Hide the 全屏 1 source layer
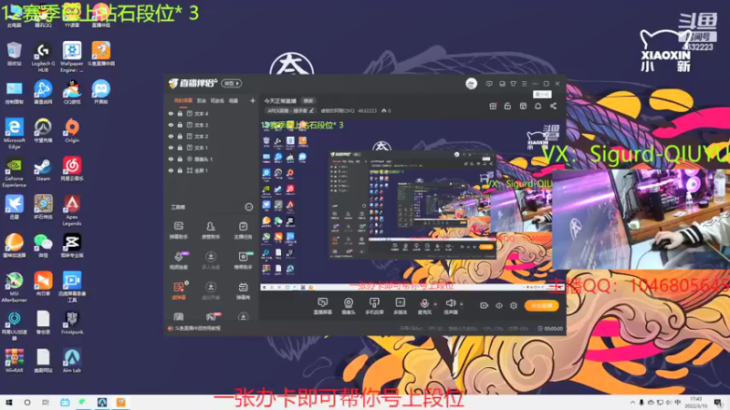Viewport: 730px width, 410px height. click(x=171, y=170)
